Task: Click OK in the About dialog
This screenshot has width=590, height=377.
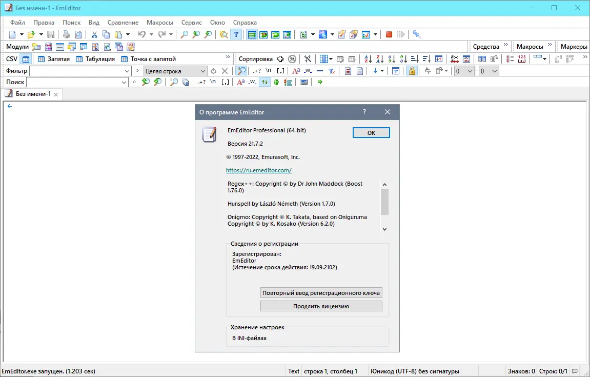Action: click(371, 132)
